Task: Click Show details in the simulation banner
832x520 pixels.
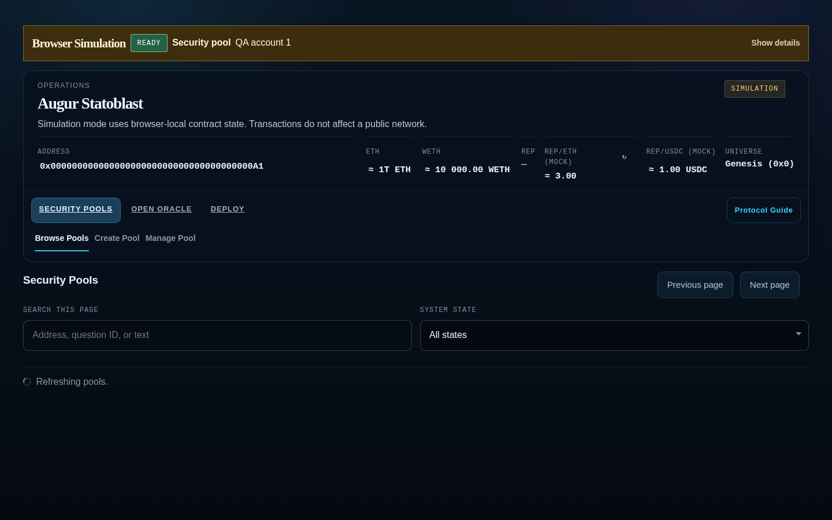Action: point(775,43)
